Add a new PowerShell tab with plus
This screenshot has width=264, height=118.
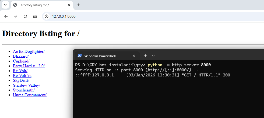(x=145, y=56)
